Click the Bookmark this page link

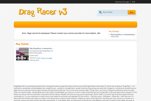(x=122, y=2)
